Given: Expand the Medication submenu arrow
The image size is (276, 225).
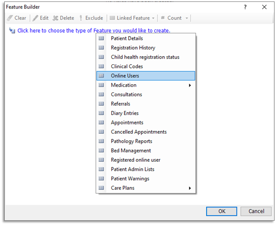Looking at the screenshot, I should pyautogui.click(x=190, y=85).
